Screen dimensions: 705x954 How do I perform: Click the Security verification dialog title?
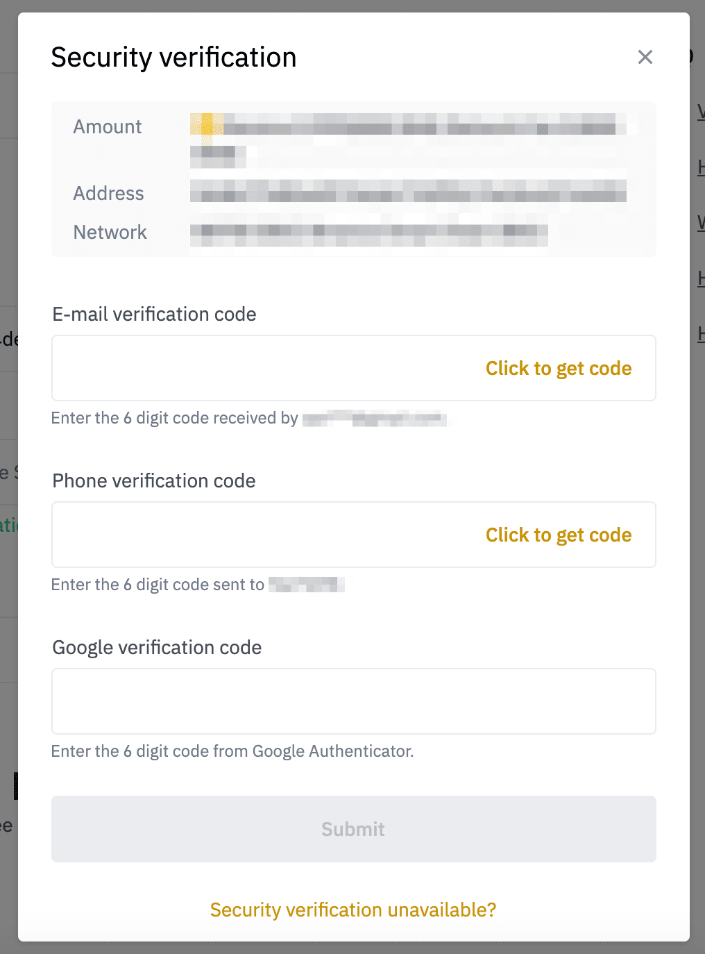[173, 57]
